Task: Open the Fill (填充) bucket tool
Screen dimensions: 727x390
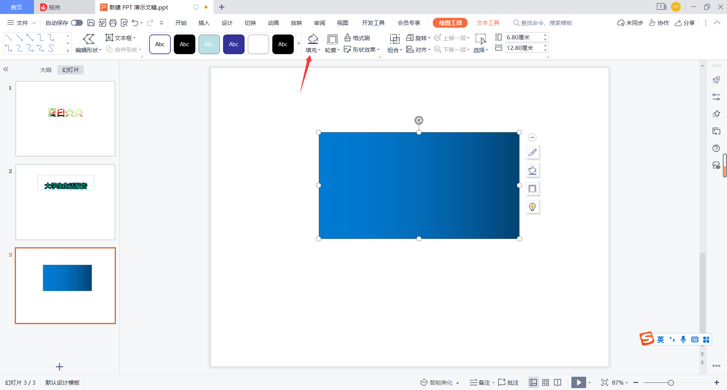Action: coord(313,39)
